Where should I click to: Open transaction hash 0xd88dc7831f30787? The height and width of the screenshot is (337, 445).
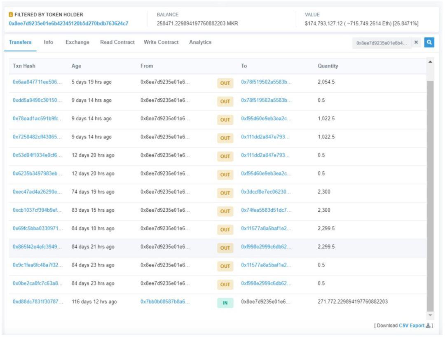(38, 302)
